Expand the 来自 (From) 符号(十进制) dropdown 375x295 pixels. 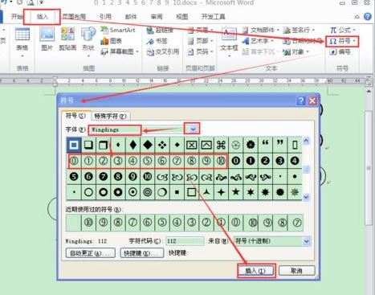[x=307, y=241]
